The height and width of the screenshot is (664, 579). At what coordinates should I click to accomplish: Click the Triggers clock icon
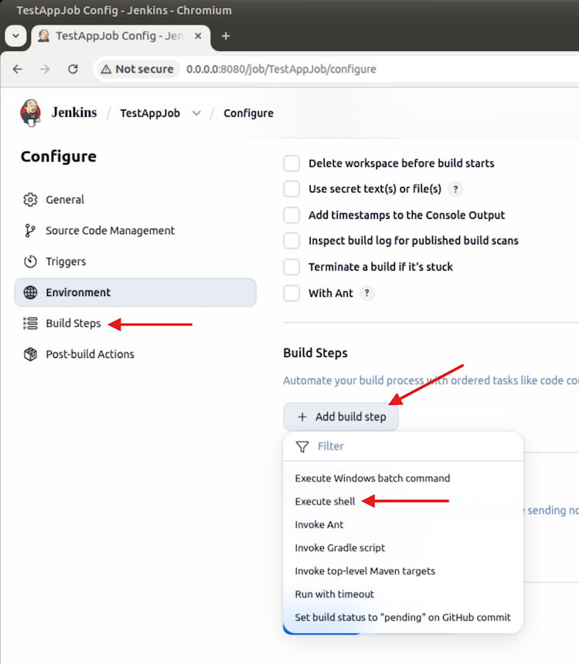30,261
